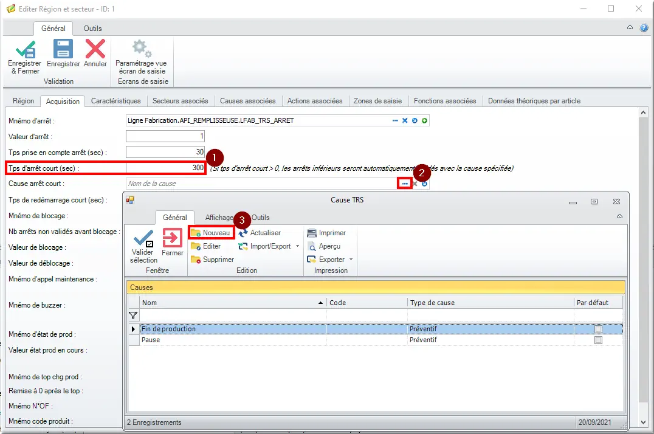Image resolution: width=654 pixels, height=434 pixels.
Task: Click the Enregistrer floppy disk icon
Action: tap(63, 49)
